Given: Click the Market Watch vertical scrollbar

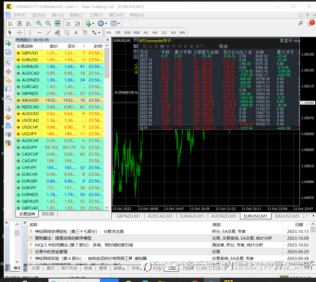Looking at the screenshot, I should [x=107, y=127].
